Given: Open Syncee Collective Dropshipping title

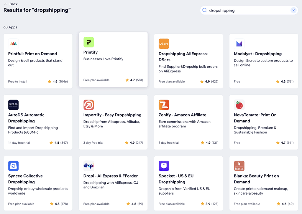Looking at the screenshot, I should click(25, 179).
